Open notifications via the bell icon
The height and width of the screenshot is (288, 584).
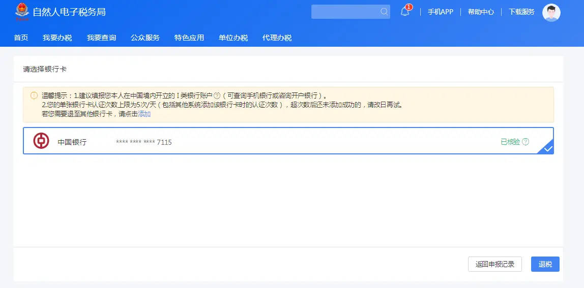[x=405, y=12]
